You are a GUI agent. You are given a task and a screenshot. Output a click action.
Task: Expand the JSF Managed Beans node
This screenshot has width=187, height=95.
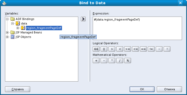[x=7, y=33]
